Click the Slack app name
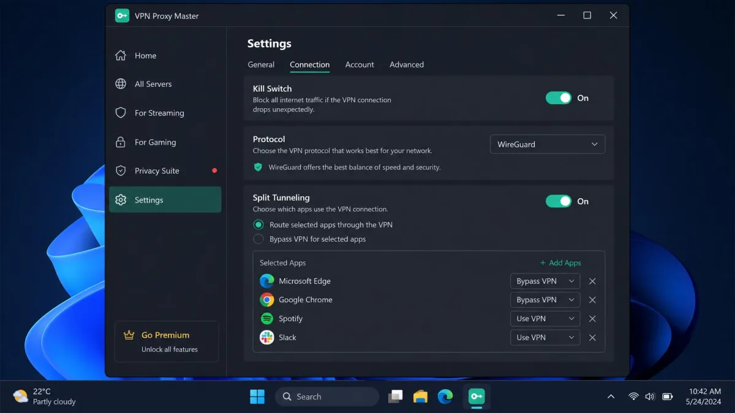 287,338
